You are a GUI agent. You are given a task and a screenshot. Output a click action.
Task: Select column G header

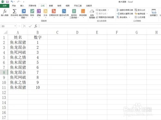click(137, 32)
